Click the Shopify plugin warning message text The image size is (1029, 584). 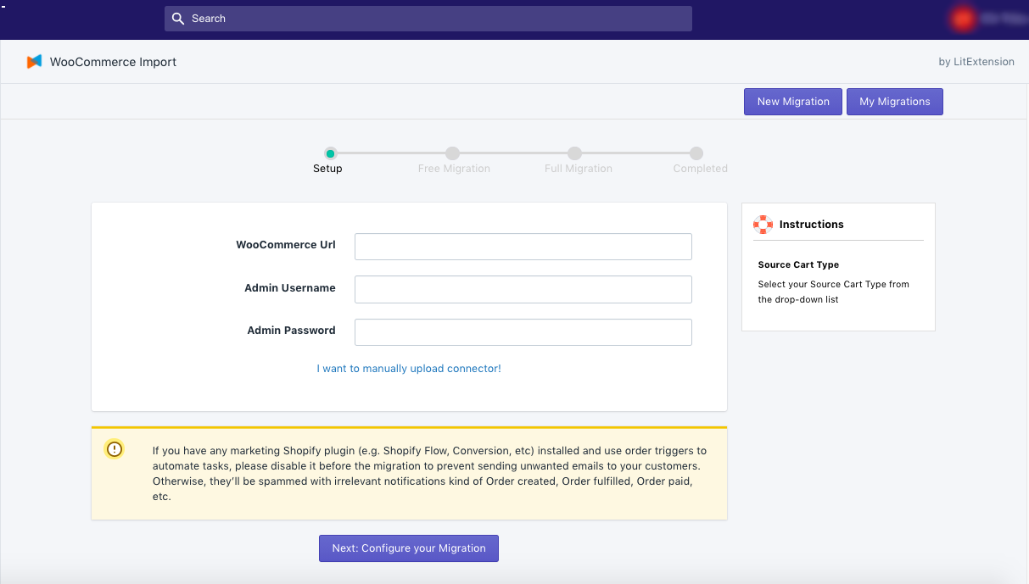click(430, 474)
